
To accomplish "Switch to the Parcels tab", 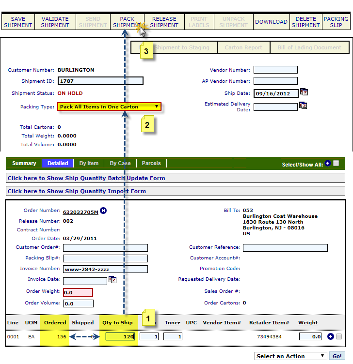I will pyautogui.click(x=151, y=163).
